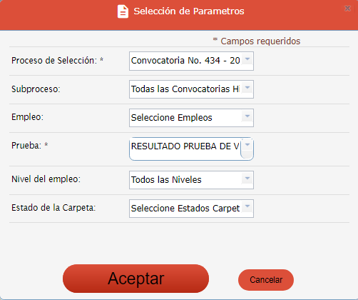Click the Proceso de Selección label
Screen dimensions: 358x300
[57, 61]
